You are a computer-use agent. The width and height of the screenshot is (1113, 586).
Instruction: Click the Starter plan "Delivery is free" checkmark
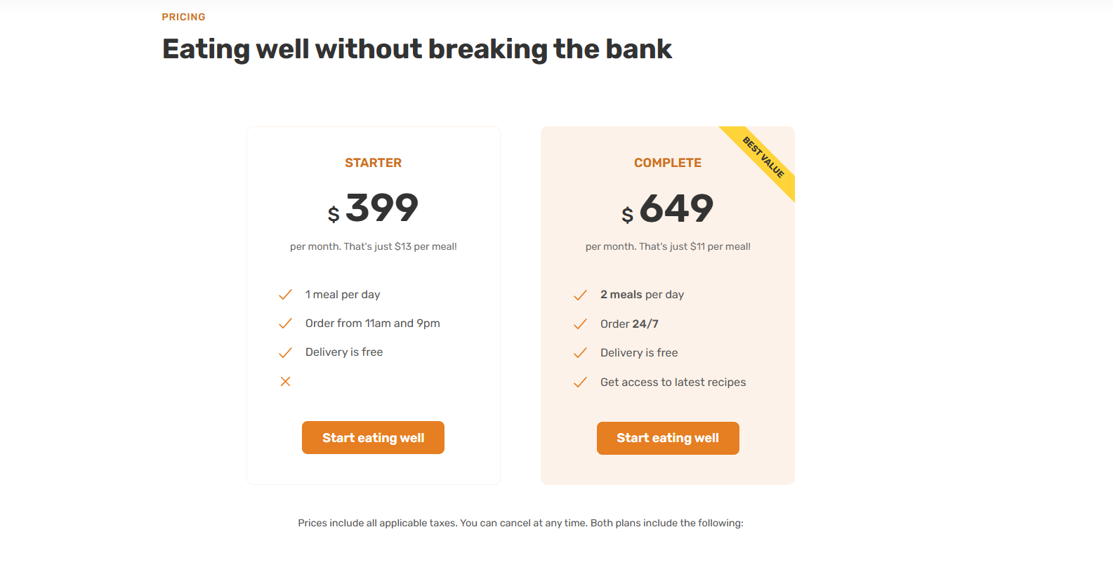pos(285,352)
